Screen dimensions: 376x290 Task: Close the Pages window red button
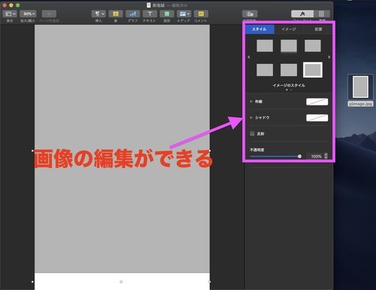[x=5, y=5]
